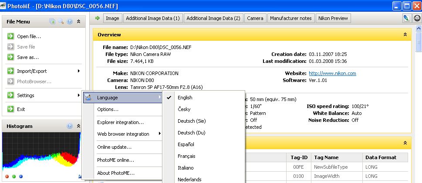
Task: Click the Tag Name column header
Action: click(x=336, y=157)
